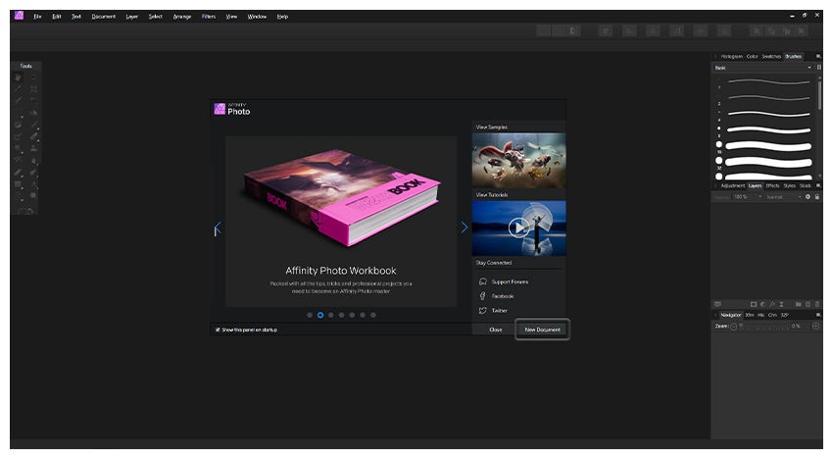Click the Layers panel gear settings icon
The height and width of the screenshot is (459, 833).
(x=808, y=197)
